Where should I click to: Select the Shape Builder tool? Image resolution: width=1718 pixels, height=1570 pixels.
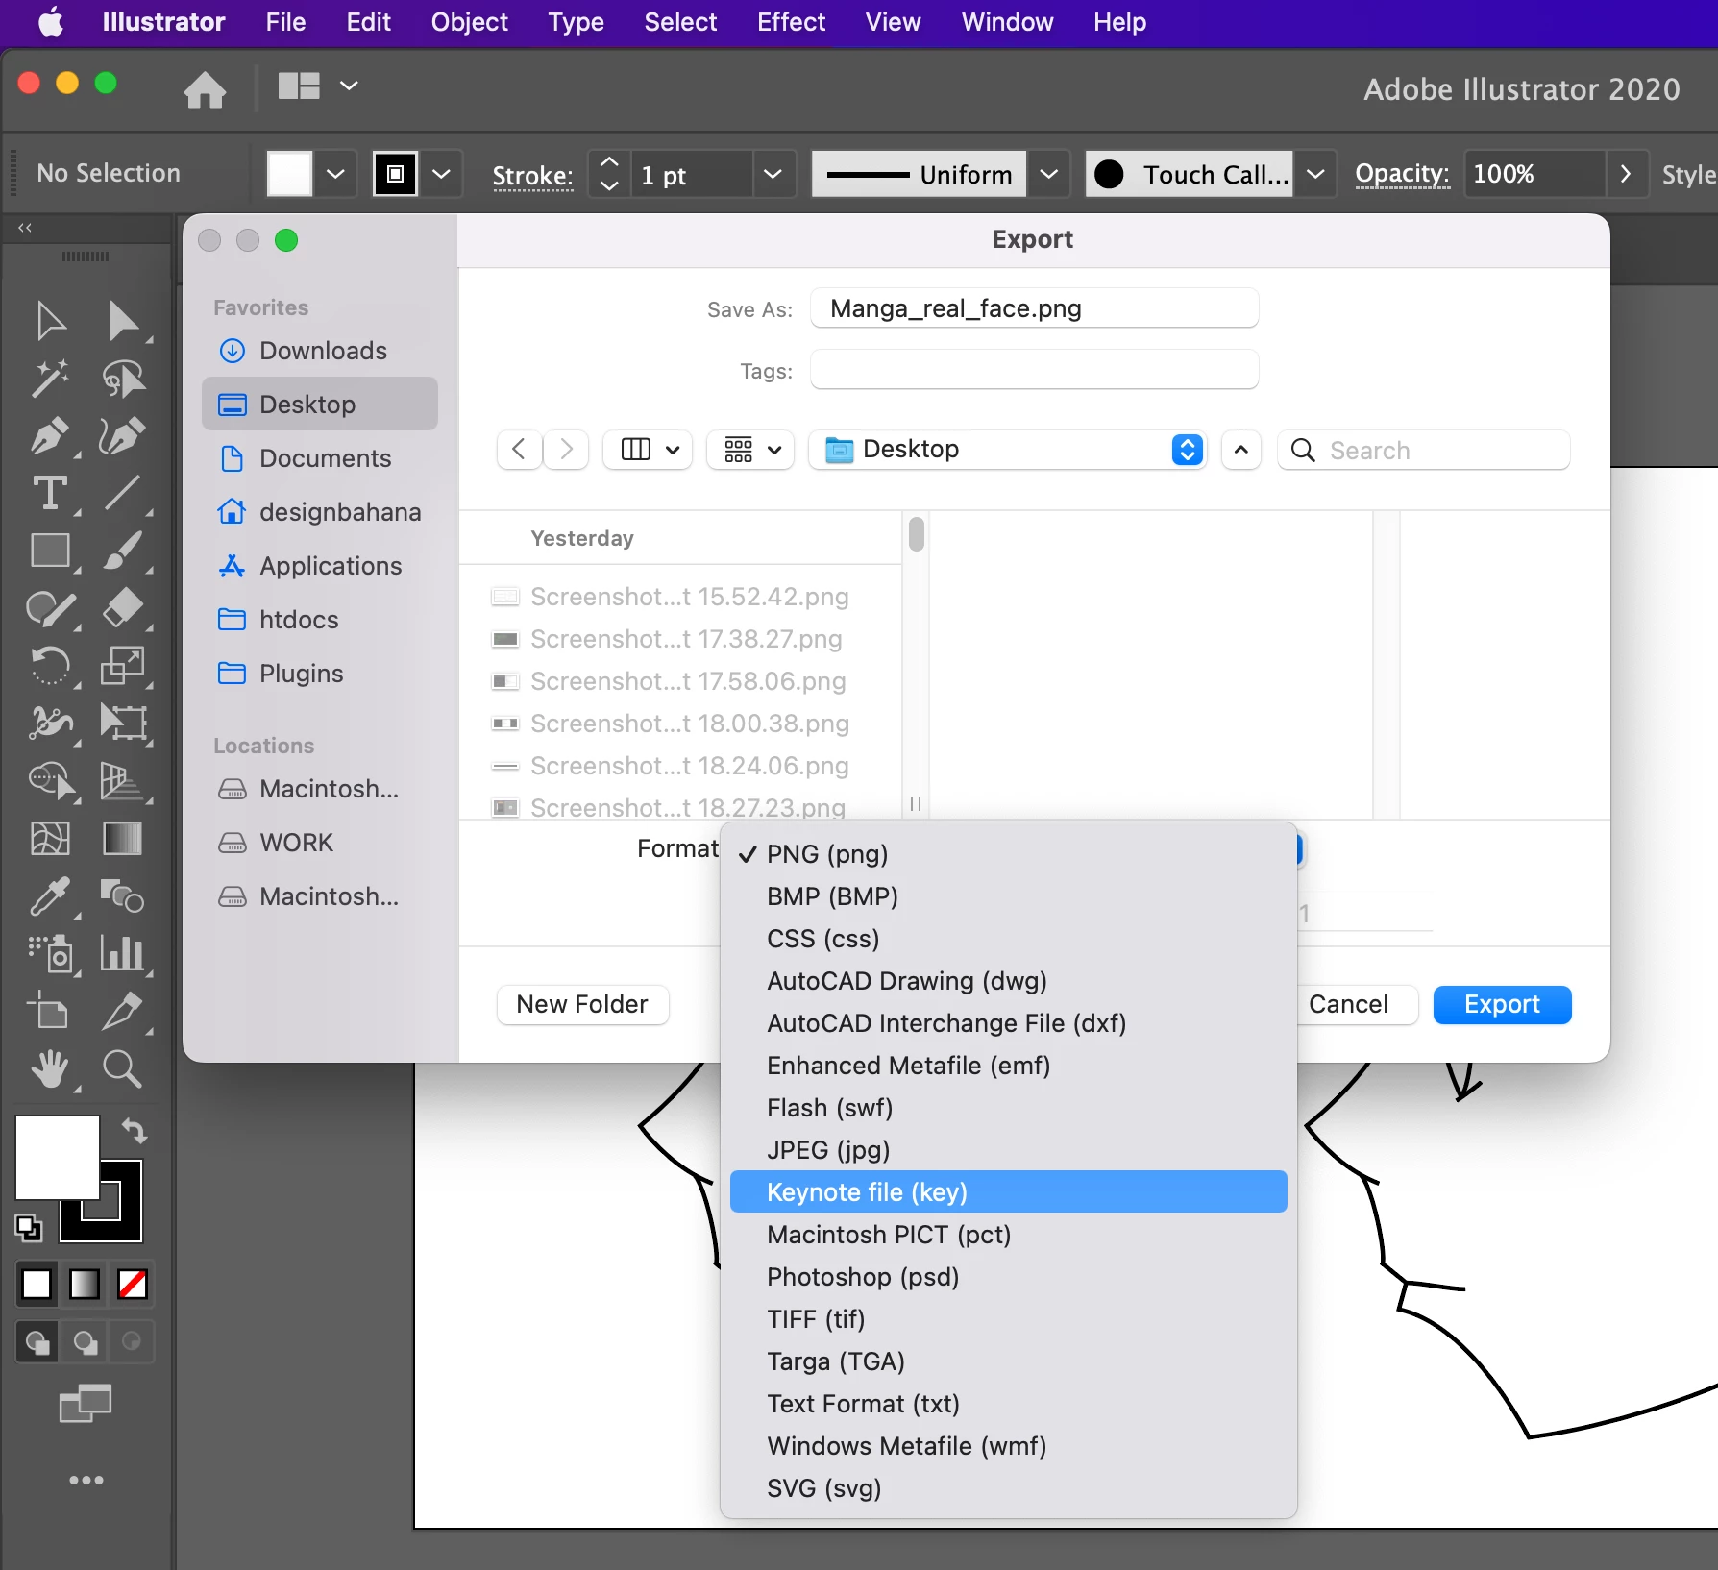point(50,780)
